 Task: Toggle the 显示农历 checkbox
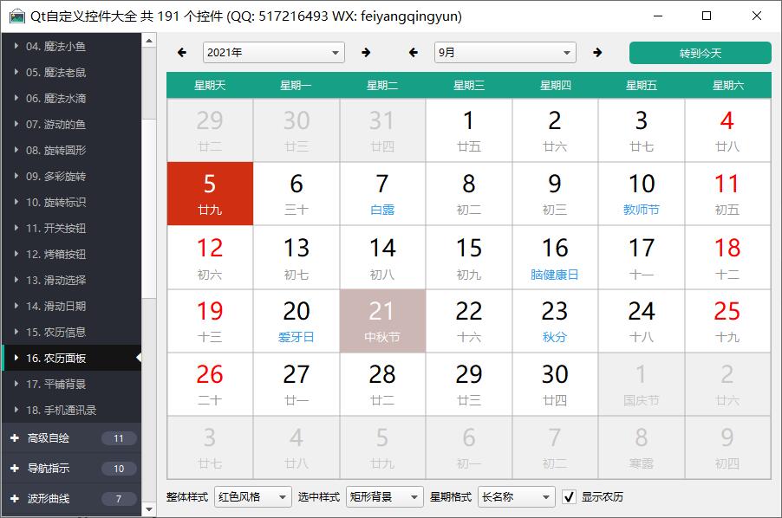coord(570,497)
